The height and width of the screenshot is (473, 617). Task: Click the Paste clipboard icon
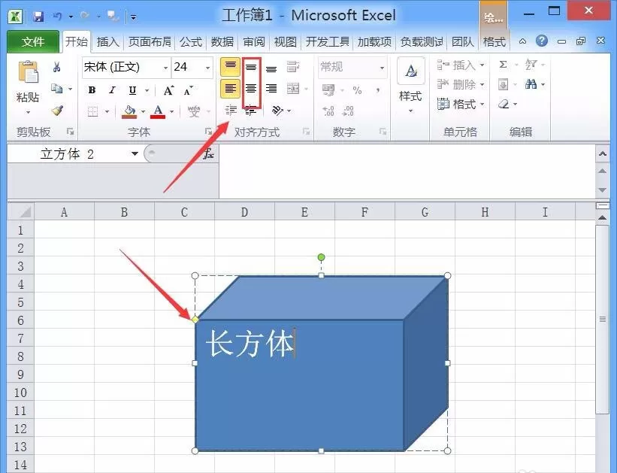coord(29,72)
